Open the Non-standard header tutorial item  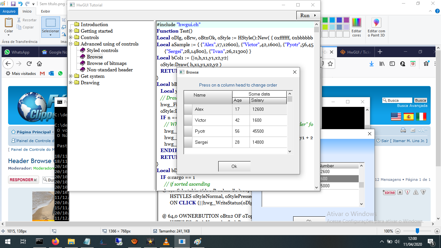109,70
